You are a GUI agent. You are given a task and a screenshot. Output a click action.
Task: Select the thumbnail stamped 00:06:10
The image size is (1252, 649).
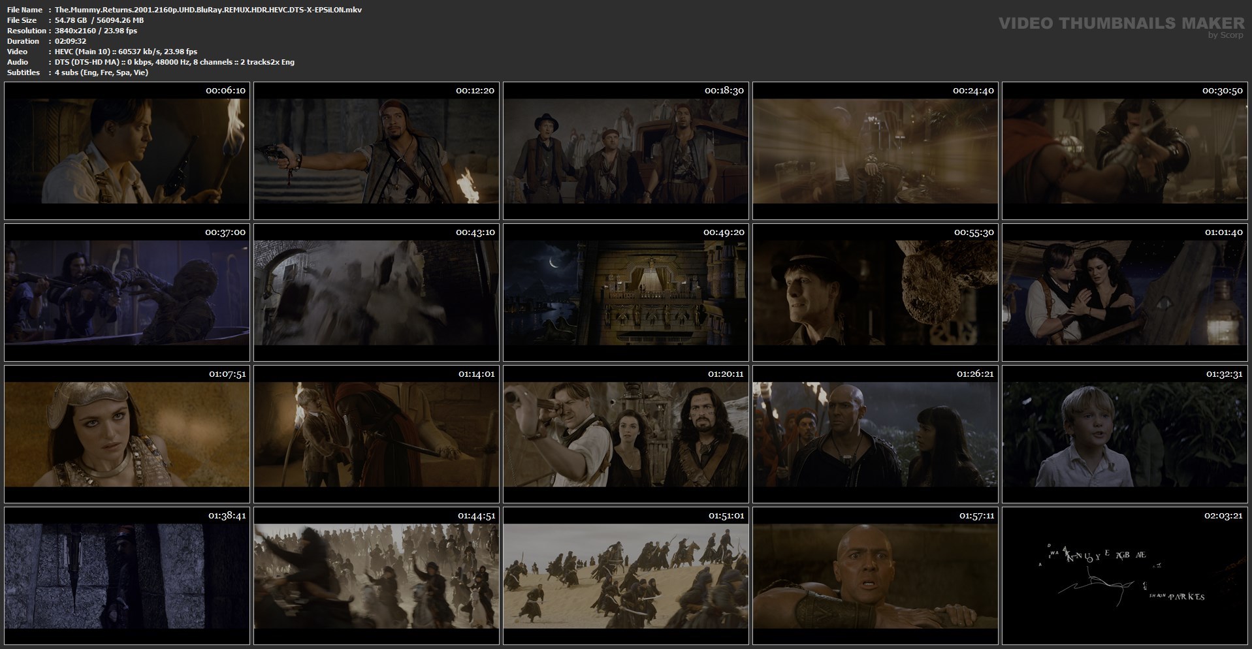click(x=127, y=151)
